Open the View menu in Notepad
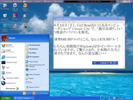The width and height of the screenshot is (133, 100). (x=69, y=22)
